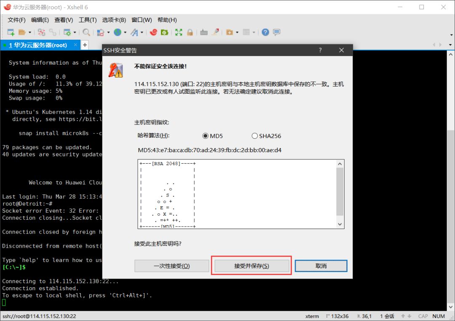
Task: Open the 编辑(E) menu
Action: [40, 20]
